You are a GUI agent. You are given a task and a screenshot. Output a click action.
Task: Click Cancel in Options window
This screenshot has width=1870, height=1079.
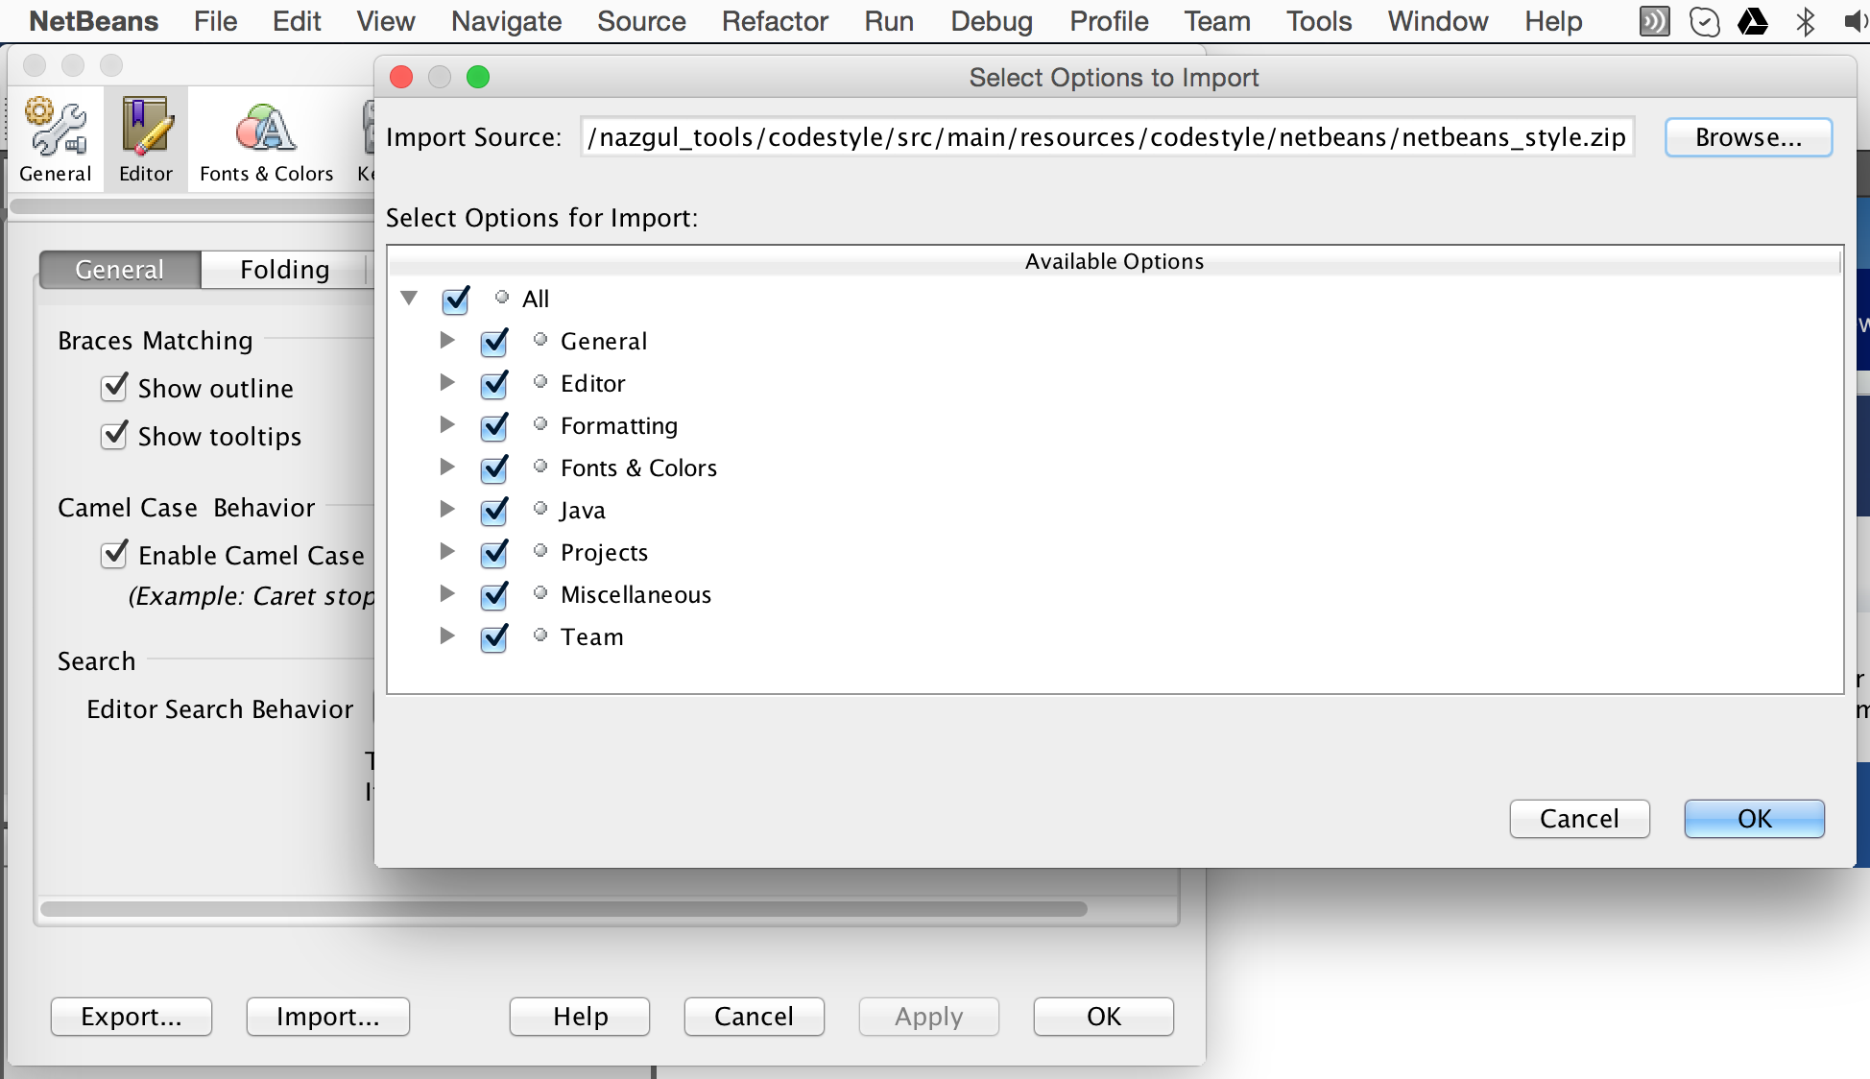click(x=754, y=1017)
